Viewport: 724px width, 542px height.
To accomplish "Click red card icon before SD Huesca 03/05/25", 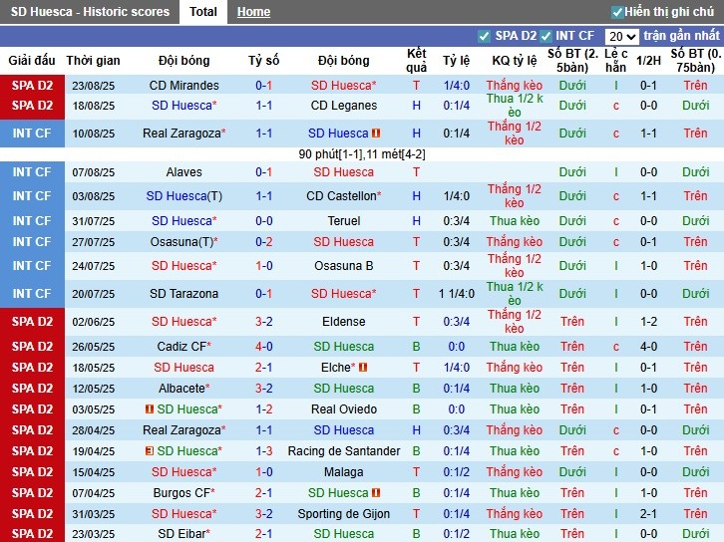I will pos(150,408).
